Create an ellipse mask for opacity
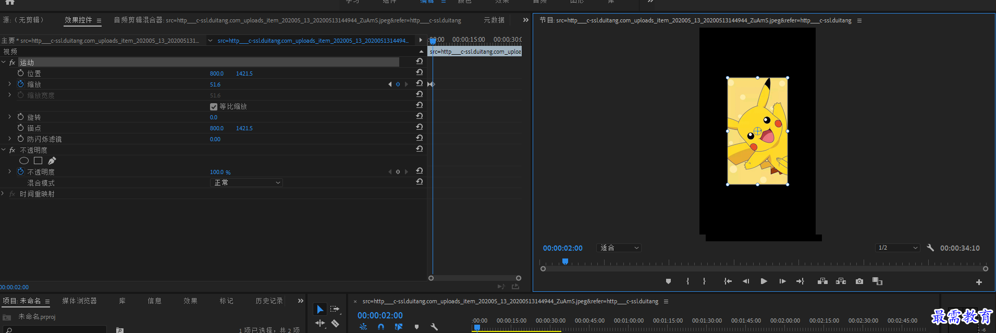This screenshot has height=333, width=996. pos(24,161)
